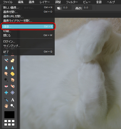Select the Type text tool

tap(13, 100)
